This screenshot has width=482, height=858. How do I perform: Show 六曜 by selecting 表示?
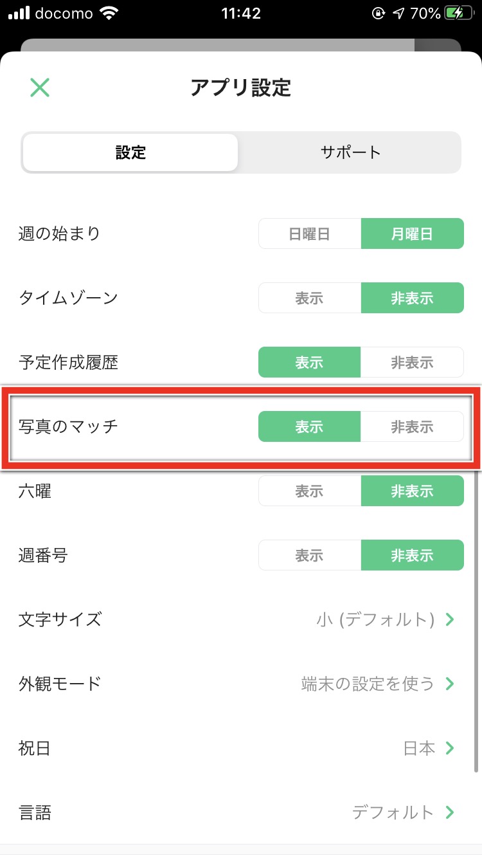pyautogui.click(x=309, y=491)
